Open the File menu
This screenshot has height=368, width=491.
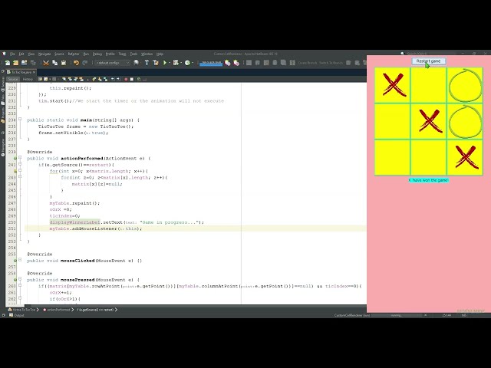12,54
